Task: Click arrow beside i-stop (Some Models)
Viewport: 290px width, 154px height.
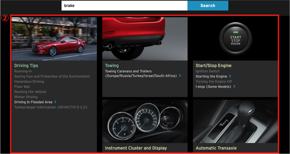Action: pos(234,87)
